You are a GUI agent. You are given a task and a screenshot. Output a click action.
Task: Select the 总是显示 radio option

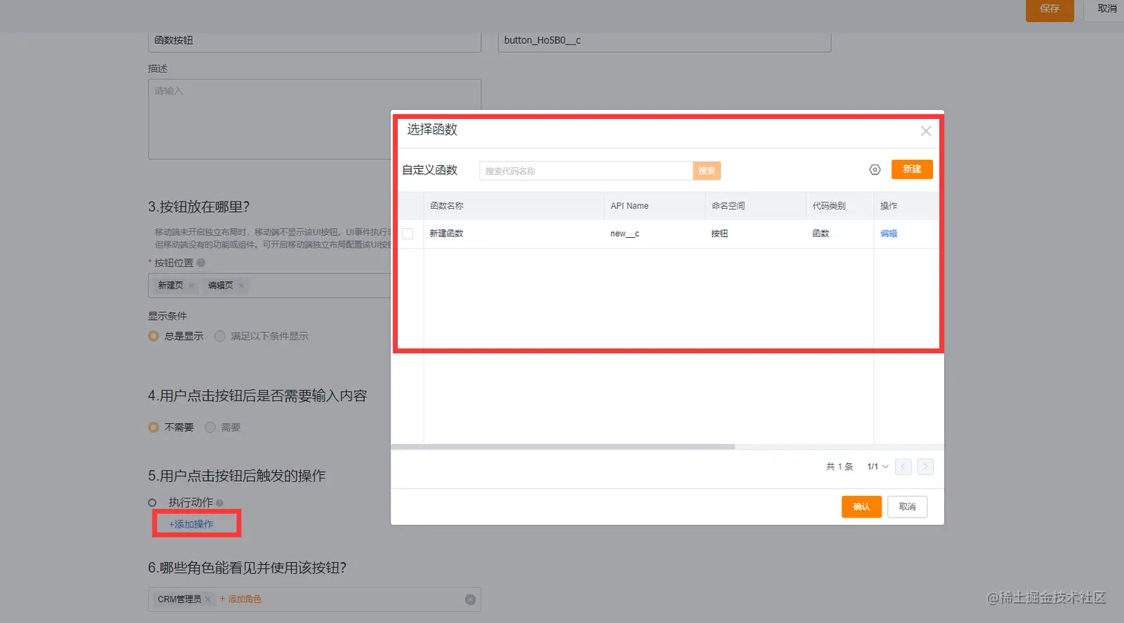click(153, 336)
